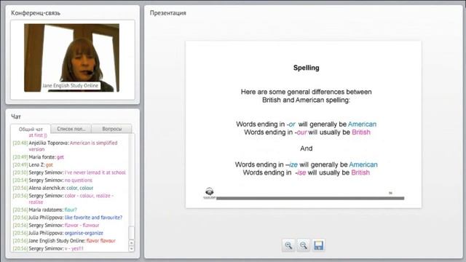Click the Чат panel heading
This screenshot has width=466, height=262.
16,116
